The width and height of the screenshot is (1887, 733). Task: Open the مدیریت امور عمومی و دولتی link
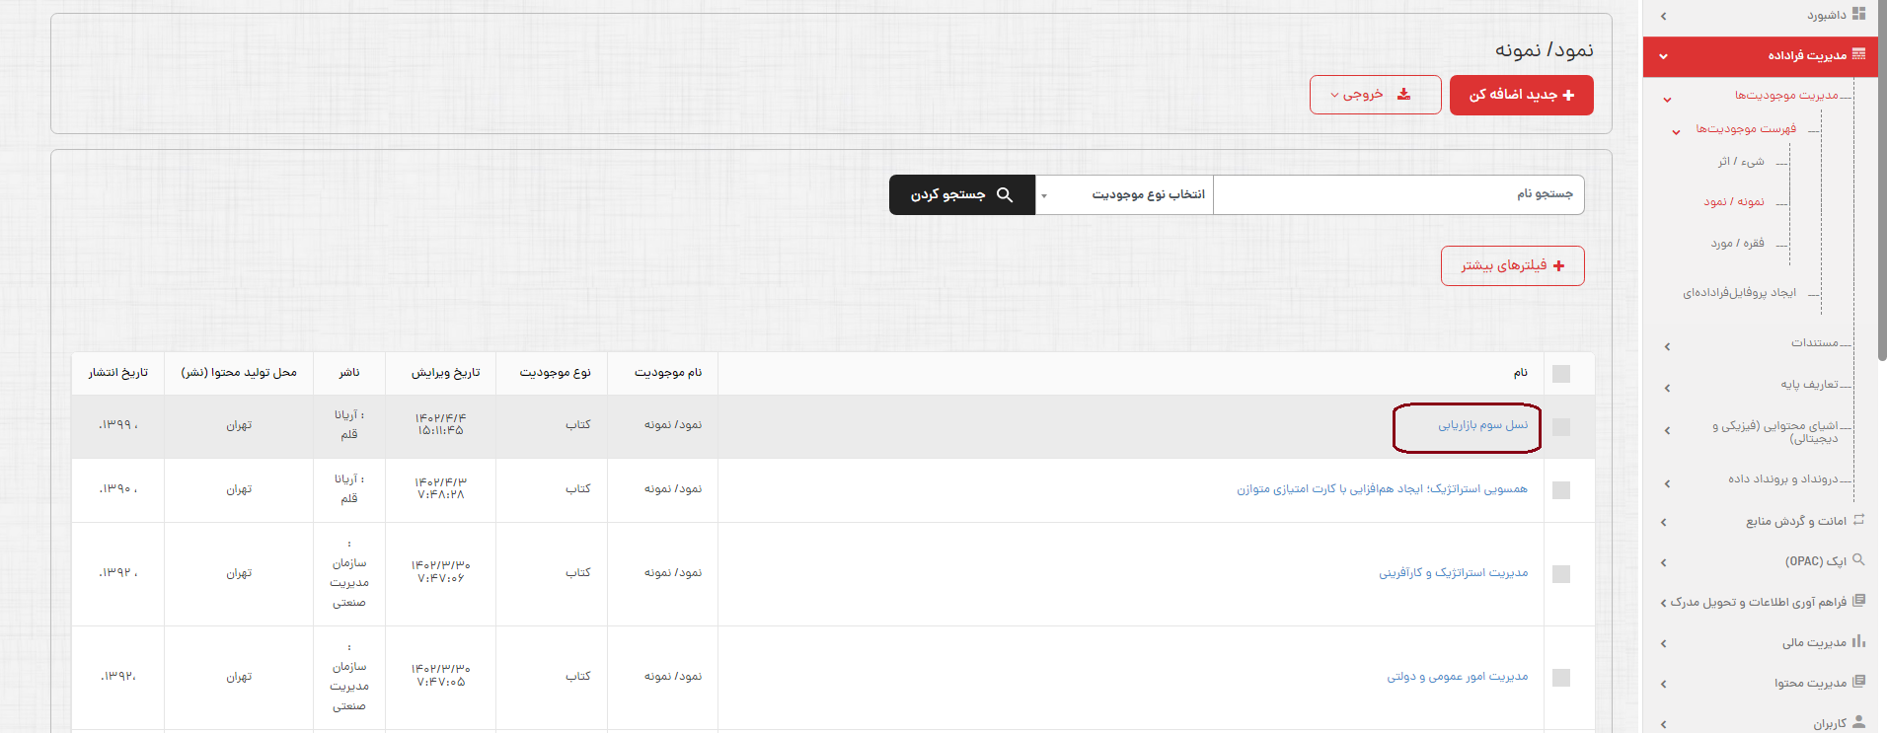(x=1457, y=677)
